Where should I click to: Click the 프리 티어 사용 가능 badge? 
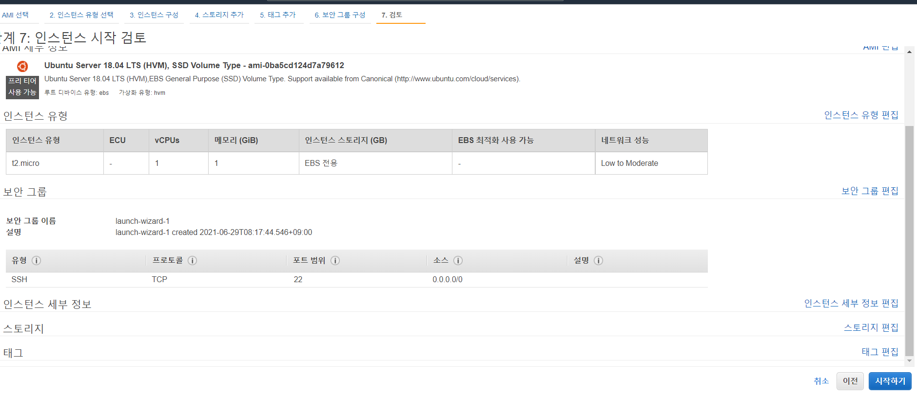[x=22, y=87]
